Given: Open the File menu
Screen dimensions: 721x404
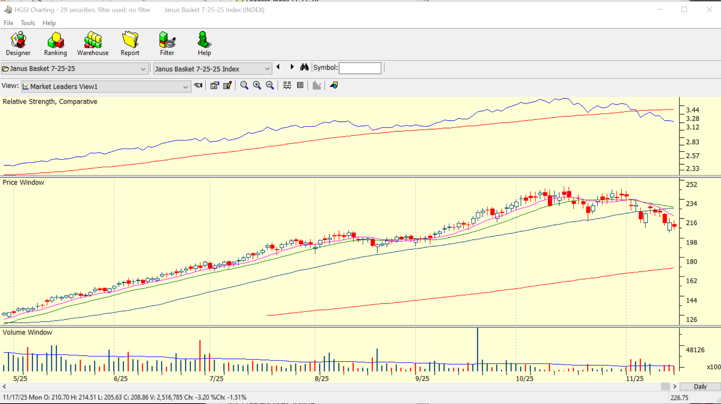Looking at the screenshot, I should 9,23.
